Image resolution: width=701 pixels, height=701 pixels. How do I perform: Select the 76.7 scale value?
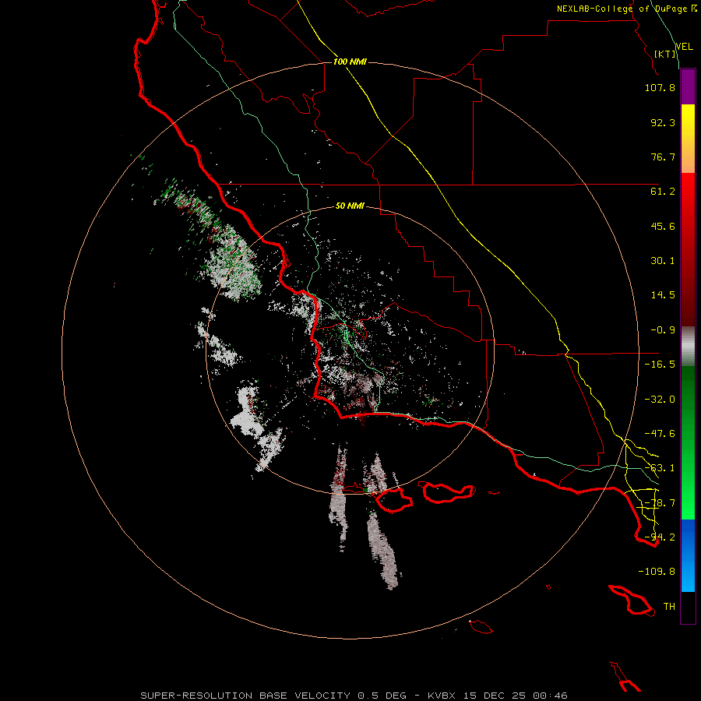tap(663, 157)
